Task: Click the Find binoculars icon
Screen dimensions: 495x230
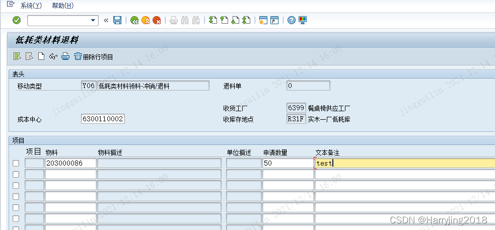Action: coord(185,21)
